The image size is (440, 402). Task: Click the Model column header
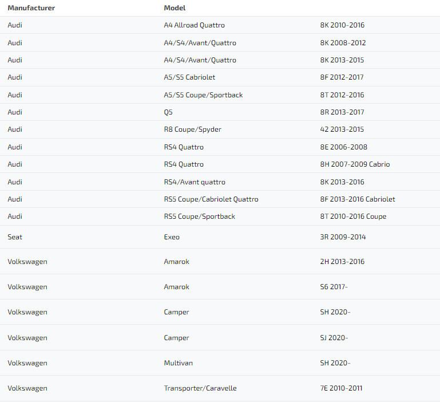pos(175,8)
